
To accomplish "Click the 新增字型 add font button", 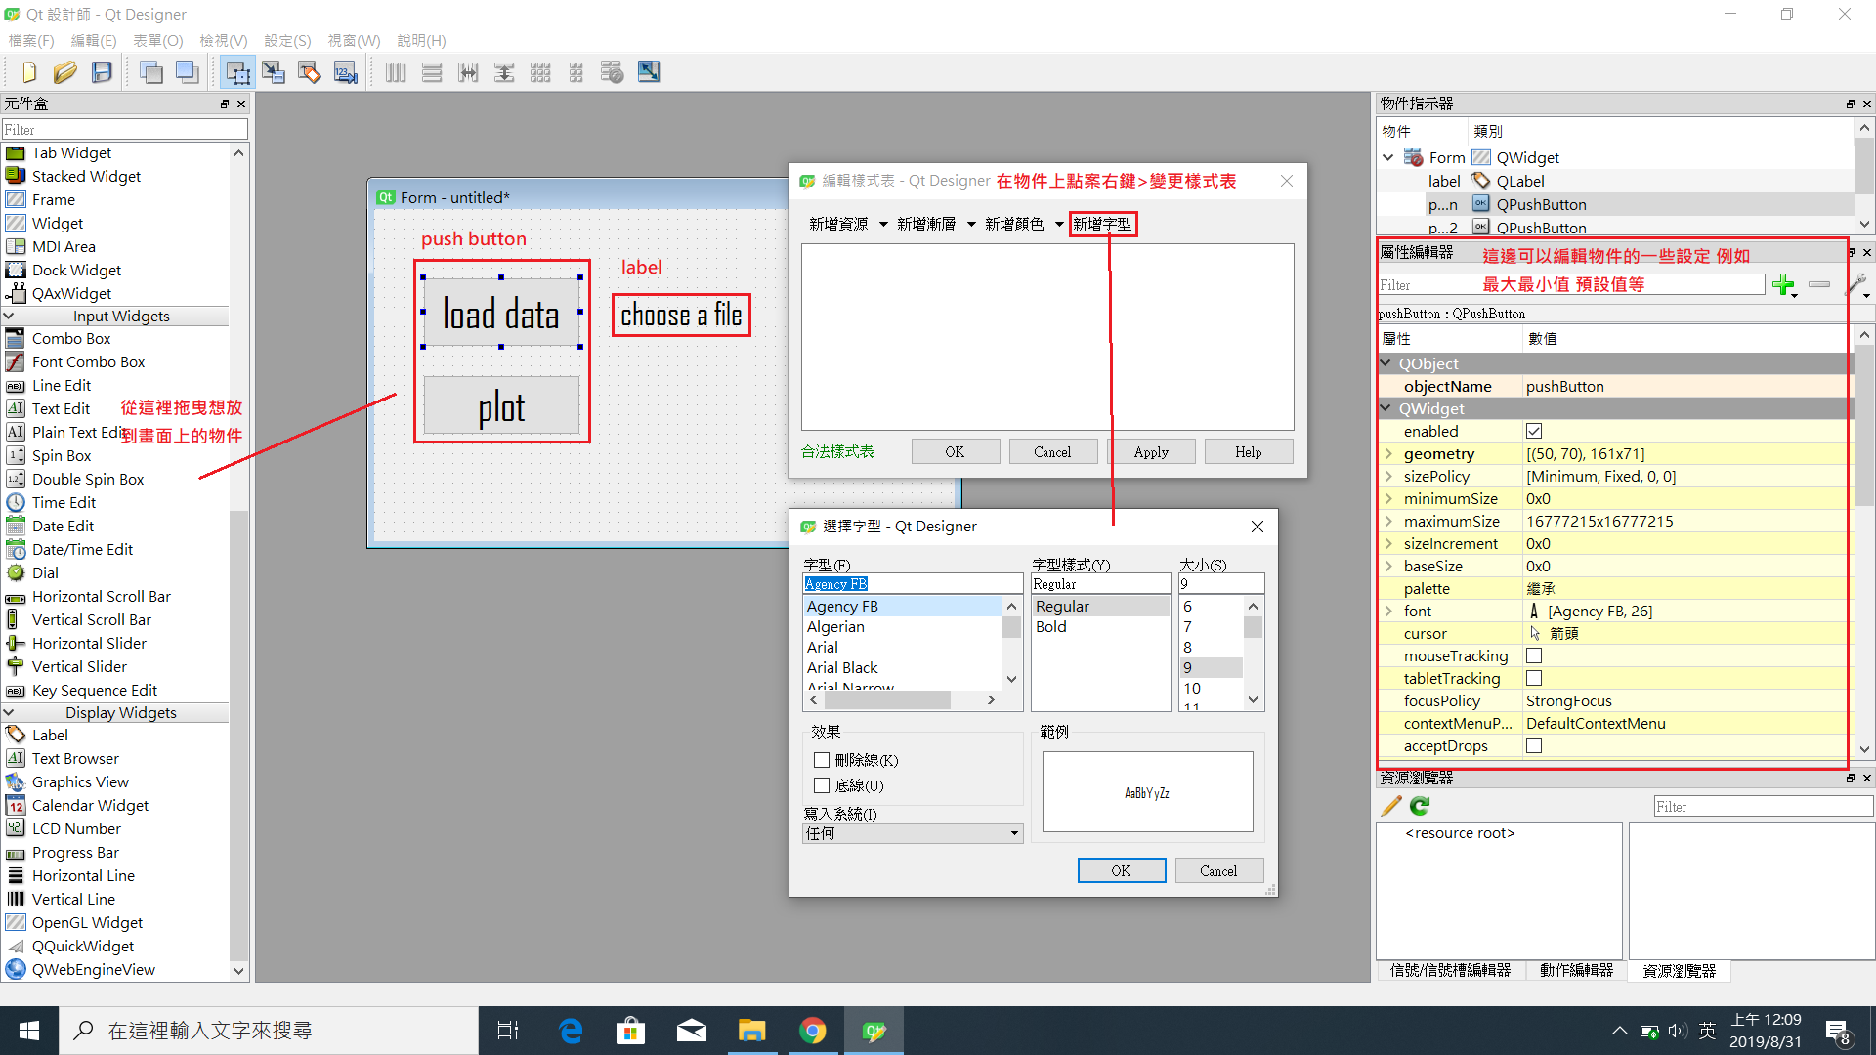I will tap(1102, 225).
